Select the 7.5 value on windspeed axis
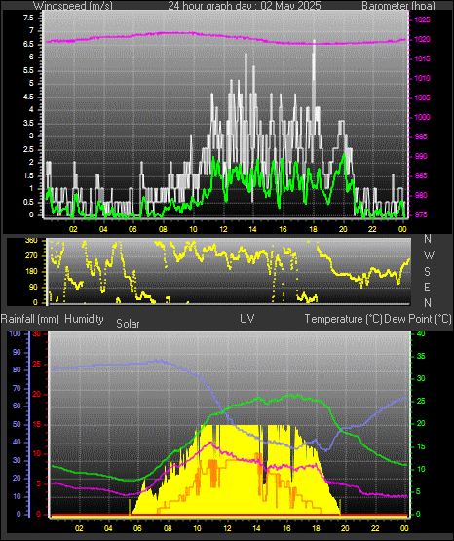Viewport: 454px width, 541px height. [x=28, y=18]
